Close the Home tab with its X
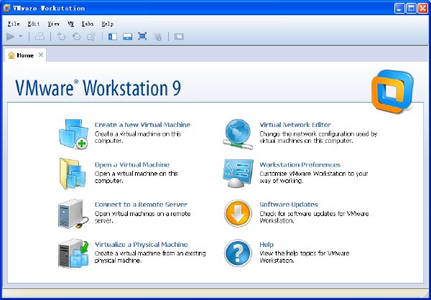The image size is (431, 300). (41, 55)
